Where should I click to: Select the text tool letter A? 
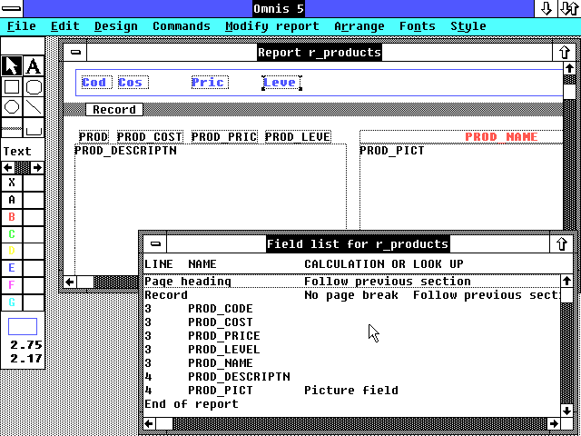pos(34,66)
